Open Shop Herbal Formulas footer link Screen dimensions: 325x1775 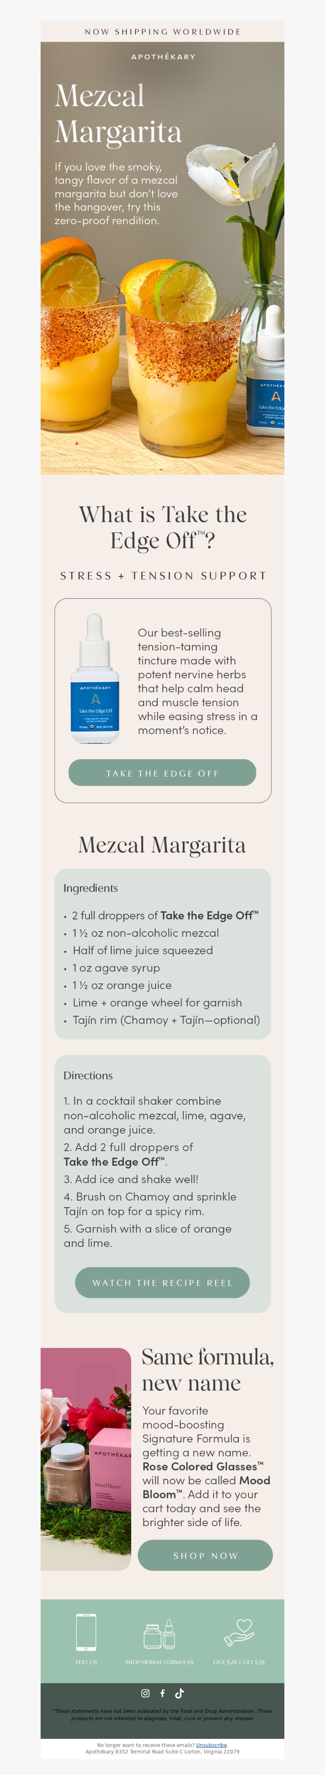[159, 1662]
